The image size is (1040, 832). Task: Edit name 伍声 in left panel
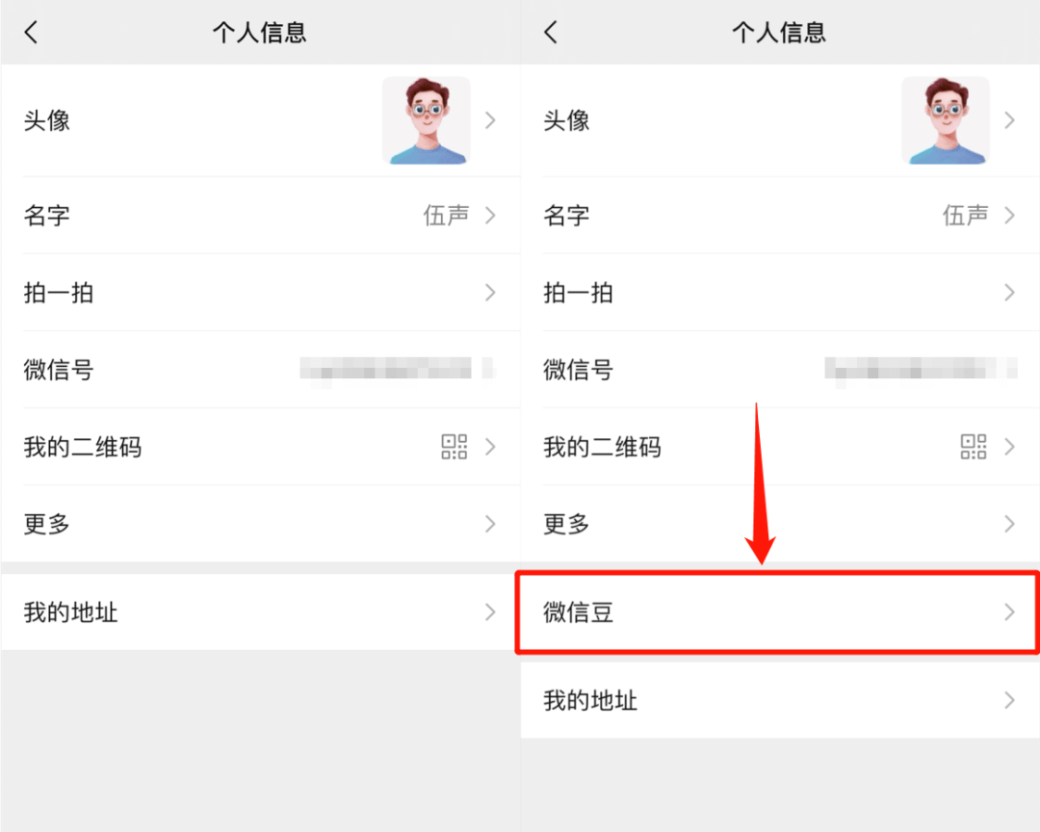pos(447,215)
